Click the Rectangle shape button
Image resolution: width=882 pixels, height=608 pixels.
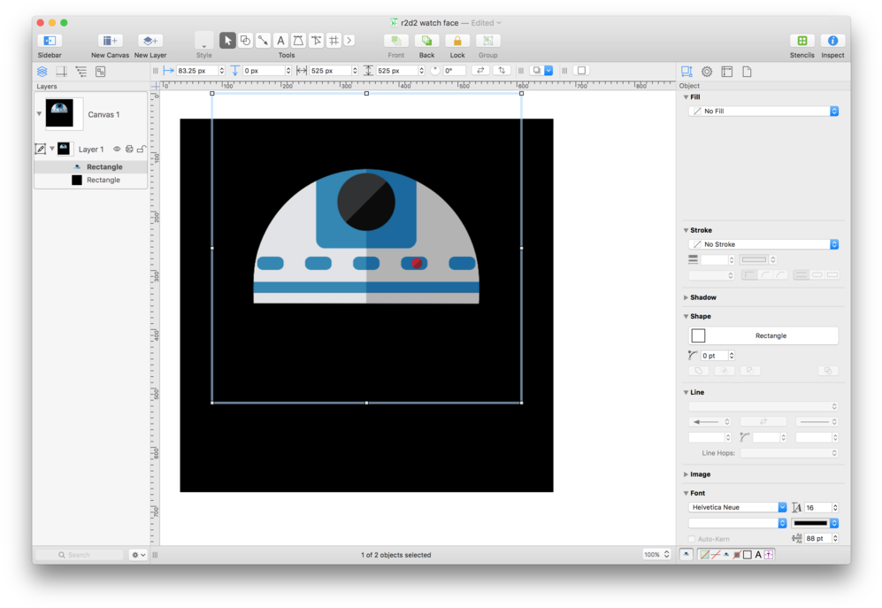(763, 335)
